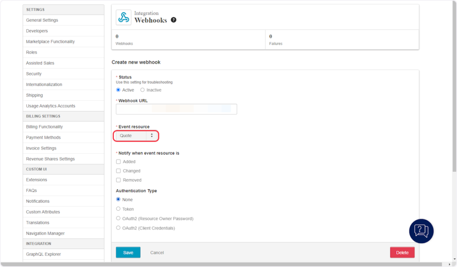Check the Changed notification checkbox
The image size is (457, 267).
(x=118, y=171)
